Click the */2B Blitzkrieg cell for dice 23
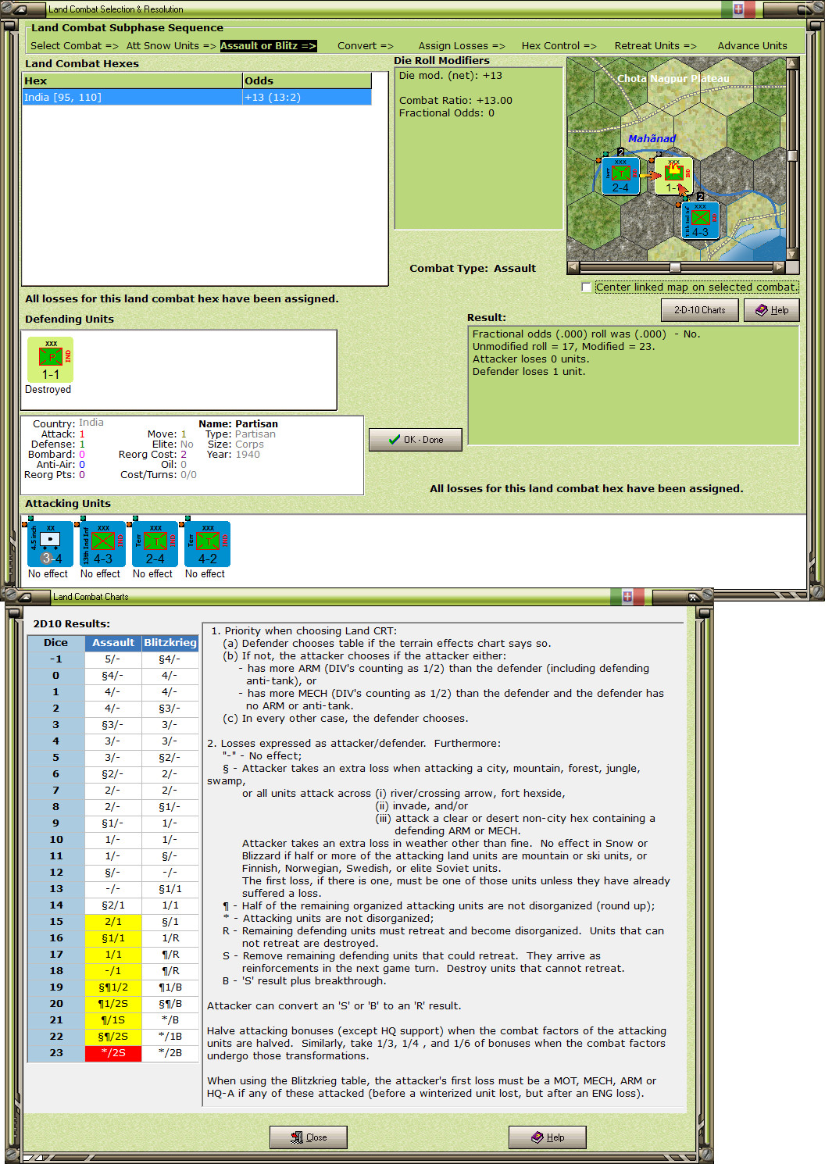The width and height of the screenshot is (825, 1164). tap(170, 1053)
